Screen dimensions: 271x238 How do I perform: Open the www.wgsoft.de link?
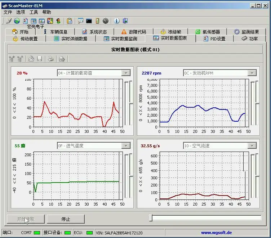(x=216, y=233)
